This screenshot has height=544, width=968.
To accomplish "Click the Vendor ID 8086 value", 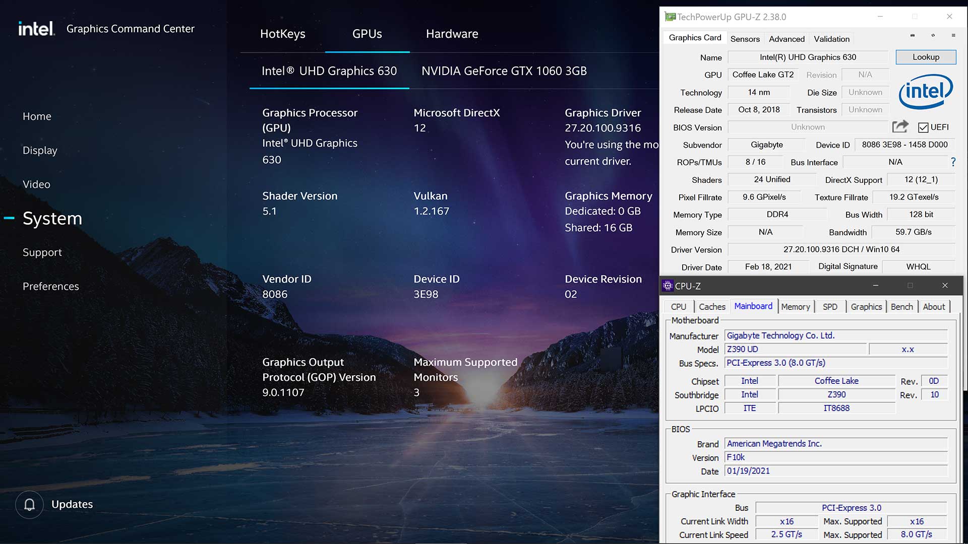I will (275, 294).
